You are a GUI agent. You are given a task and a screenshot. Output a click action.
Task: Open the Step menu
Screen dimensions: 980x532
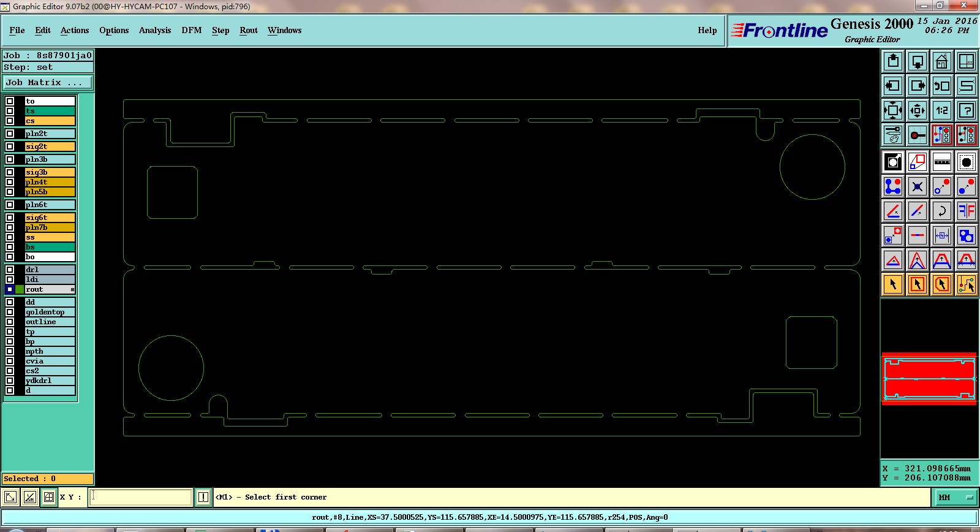[x=221, y=30]
